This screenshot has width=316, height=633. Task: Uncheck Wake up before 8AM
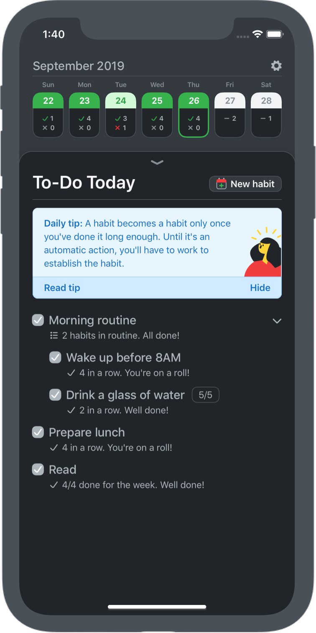coord(55,358)
